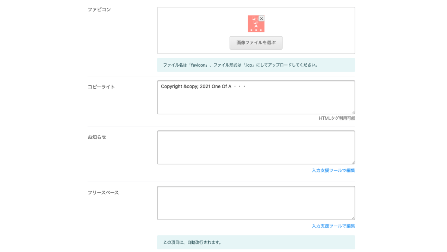Viewport: 447px width, 252px height.
Task: Select the copyright text in the コピーライト field
Action: pyautogui.click(x=202, y=86)
